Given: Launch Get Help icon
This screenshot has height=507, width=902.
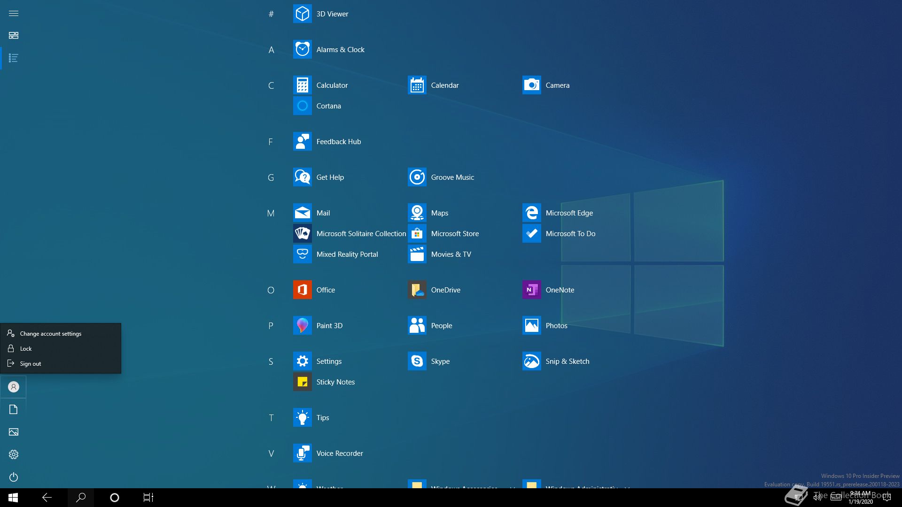Looking at the screenshot, I should [302, 177].
